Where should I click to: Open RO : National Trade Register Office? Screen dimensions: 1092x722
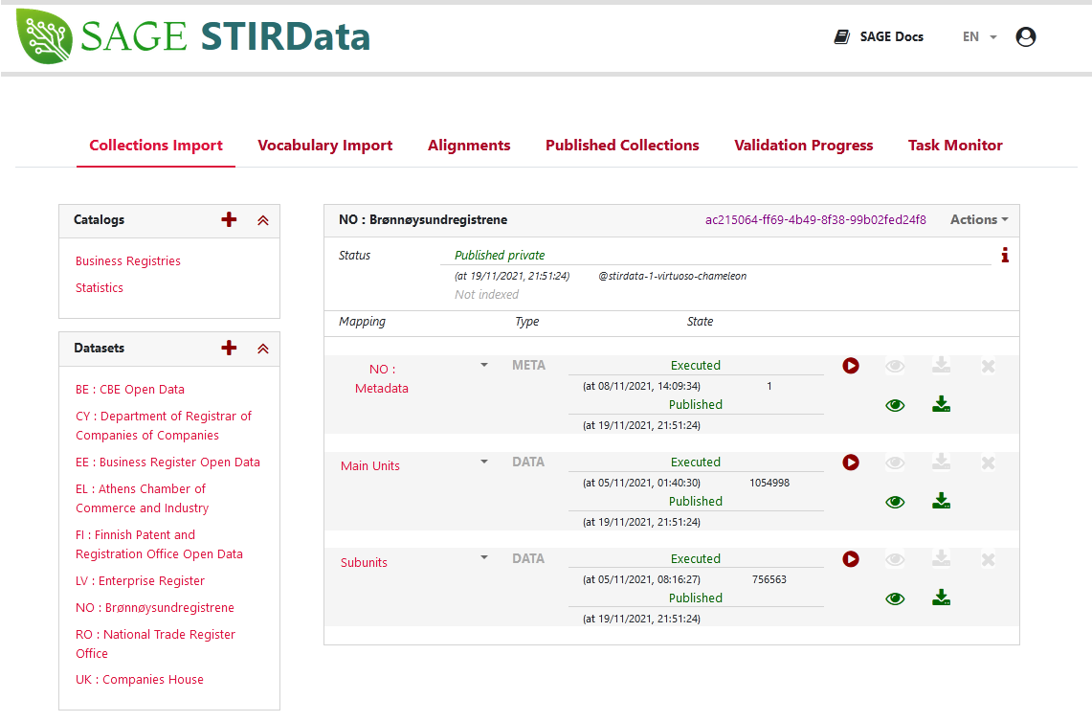(x=155, y=643)
